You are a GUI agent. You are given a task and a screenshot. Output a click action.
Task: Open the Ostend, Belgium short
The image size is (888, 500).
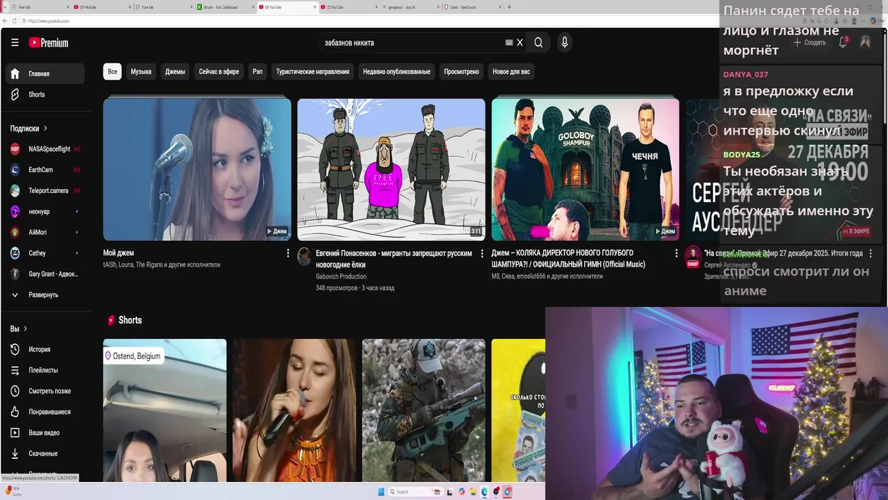(x=164, y=410)
